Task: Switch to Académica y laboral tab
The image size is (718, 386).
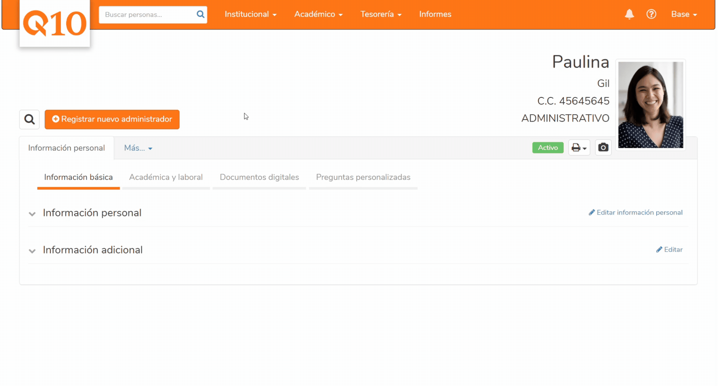Action: (x=166, y=177)
